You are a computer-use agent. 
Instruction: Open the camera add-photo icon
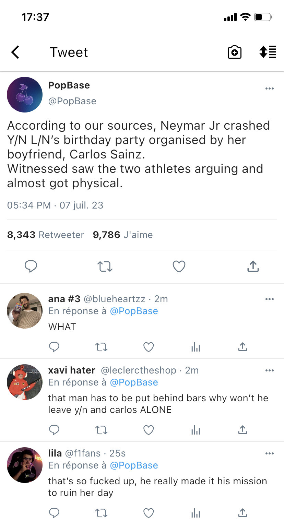[235, 52]
